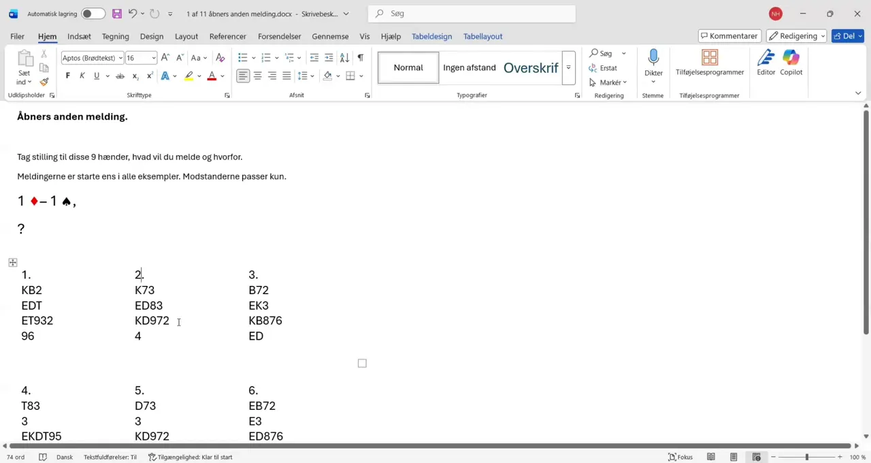
Task: Center-align the paragraph text
Action: (257, 76)
